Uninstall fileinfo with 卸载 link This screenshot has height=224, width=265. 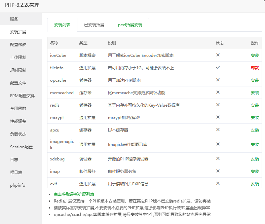(255, 68)
